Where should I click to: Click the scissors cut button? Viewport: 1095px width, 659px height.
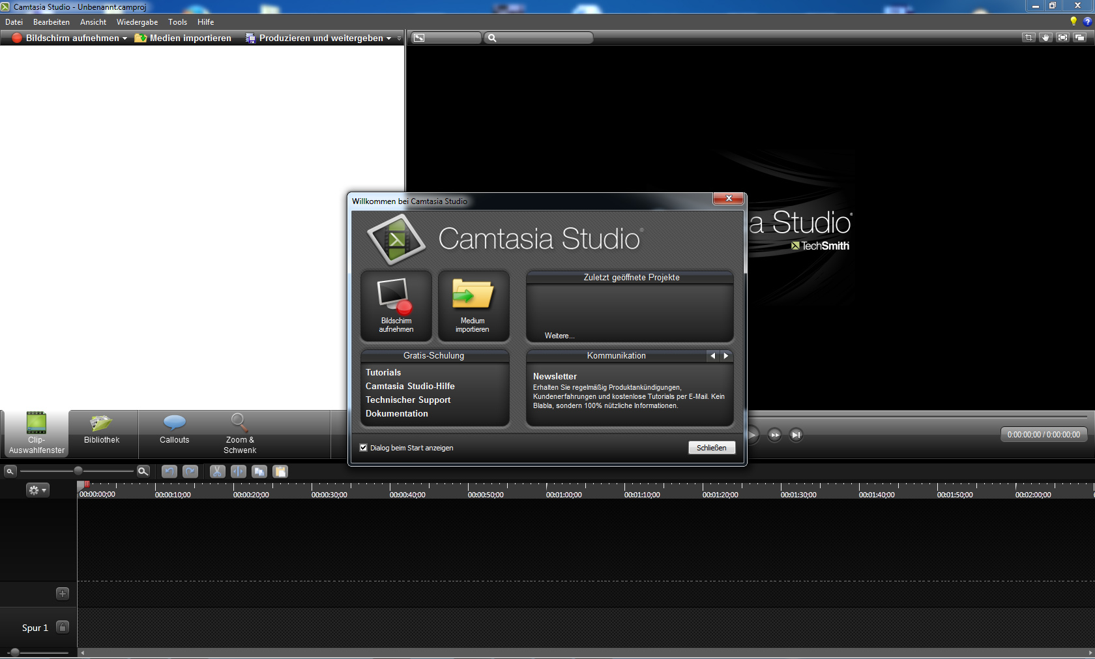tap(217, 471)
